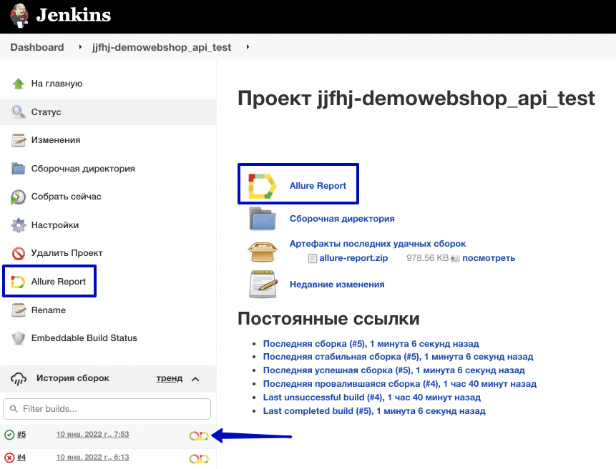Click the Jenkins header title
This screenshot has height=469, width=616.
[x=74, y=15]
